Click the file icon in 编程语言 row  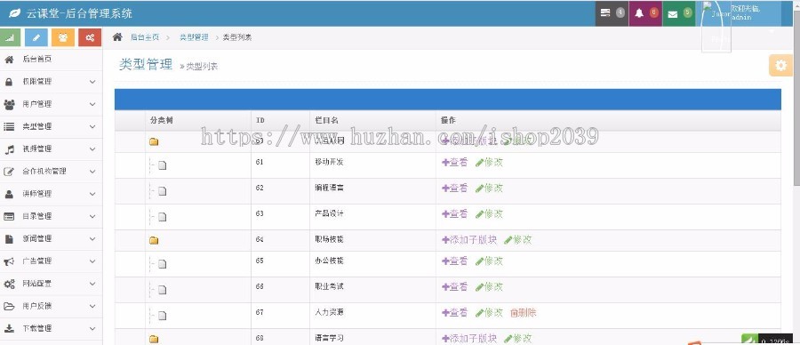click(163, 191)
